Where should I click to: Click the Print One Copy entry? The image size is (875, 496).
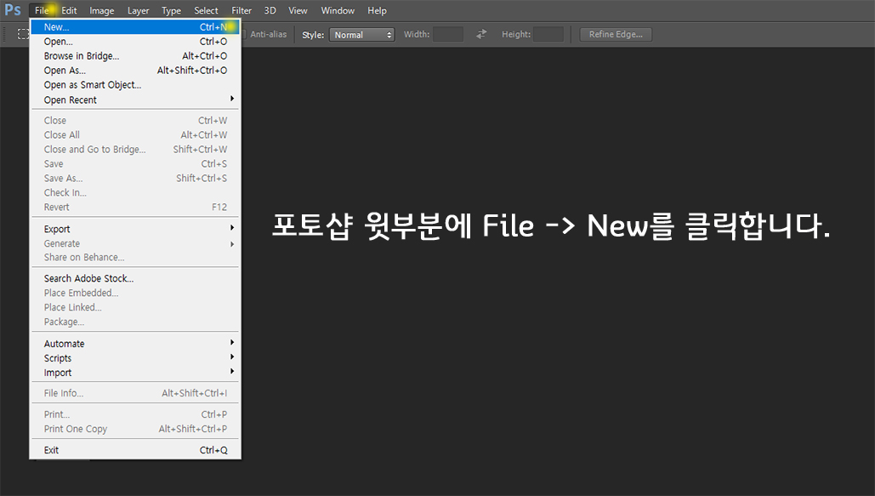pos(135,429)
